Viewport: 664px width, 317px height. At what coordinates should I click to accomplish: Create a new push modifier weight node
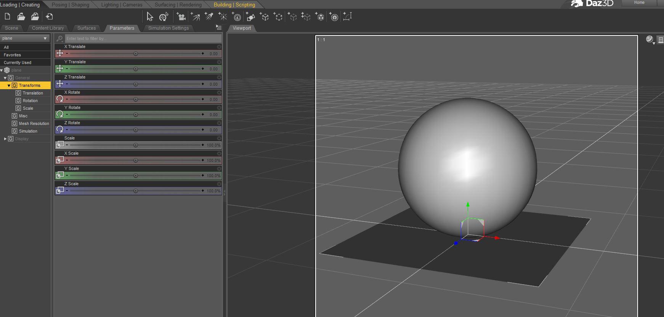tap(334, 16)
